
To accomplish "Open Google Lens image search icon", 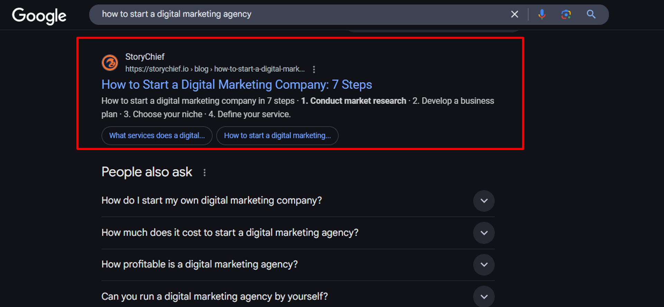I will coord(566,14).
